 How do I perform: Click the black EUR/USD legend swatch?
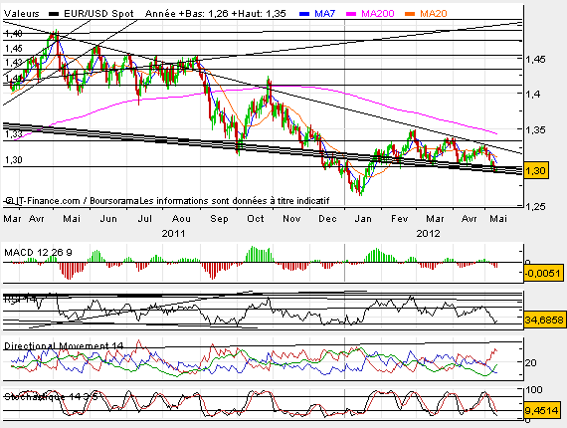coord(54,14)
